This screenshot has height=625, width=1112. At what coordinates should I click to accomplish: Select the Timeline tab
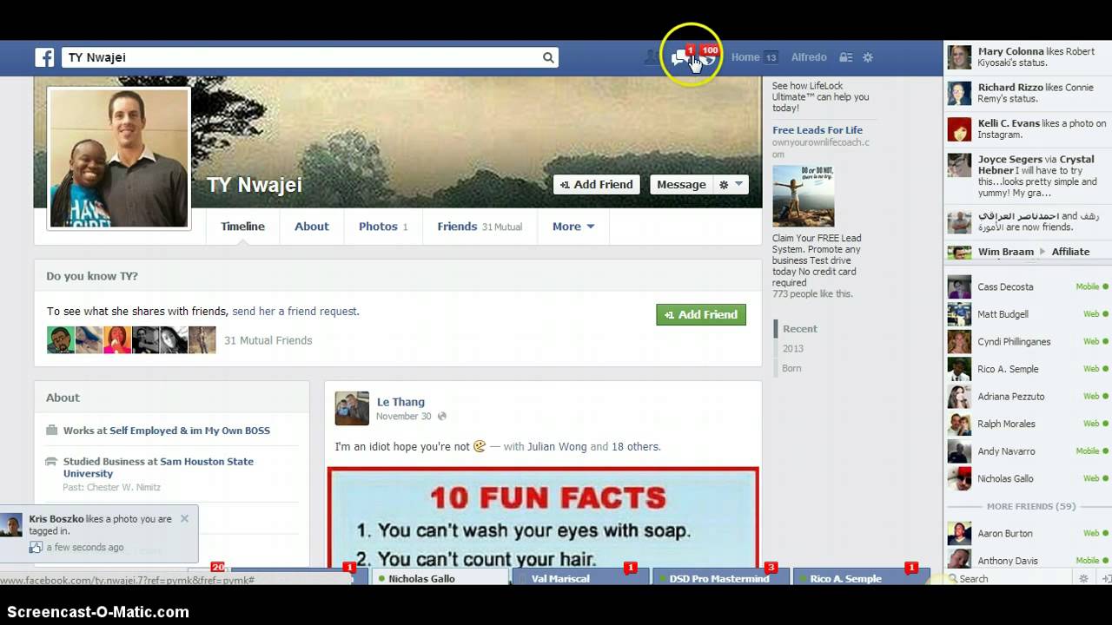click(242, 227)
